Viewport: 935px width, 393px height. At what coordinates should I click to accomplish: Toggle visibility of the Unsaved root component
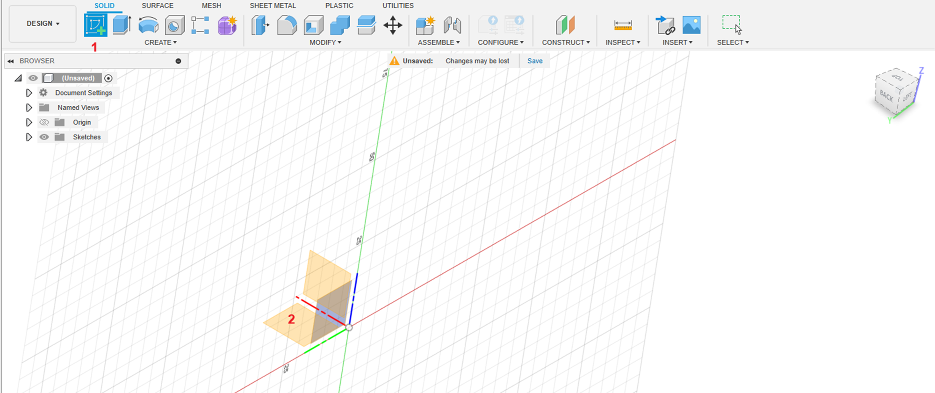(33, 78)
